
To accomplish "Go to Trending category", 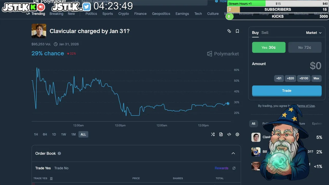I will coord(38,14).
